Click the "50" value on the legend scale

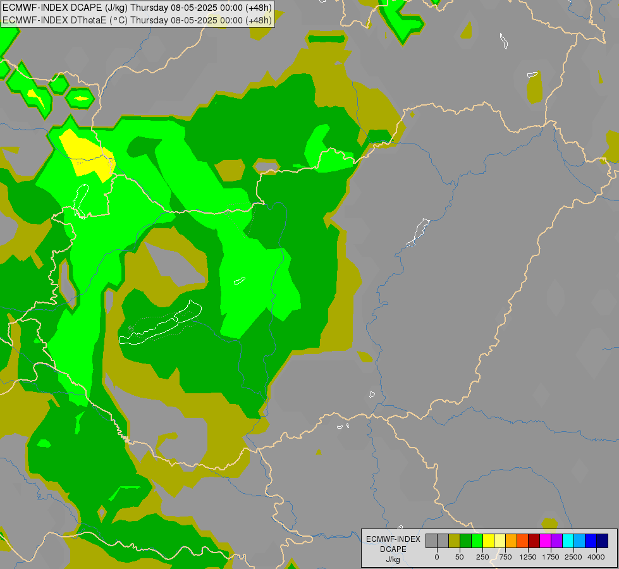(x=460, y=557)
